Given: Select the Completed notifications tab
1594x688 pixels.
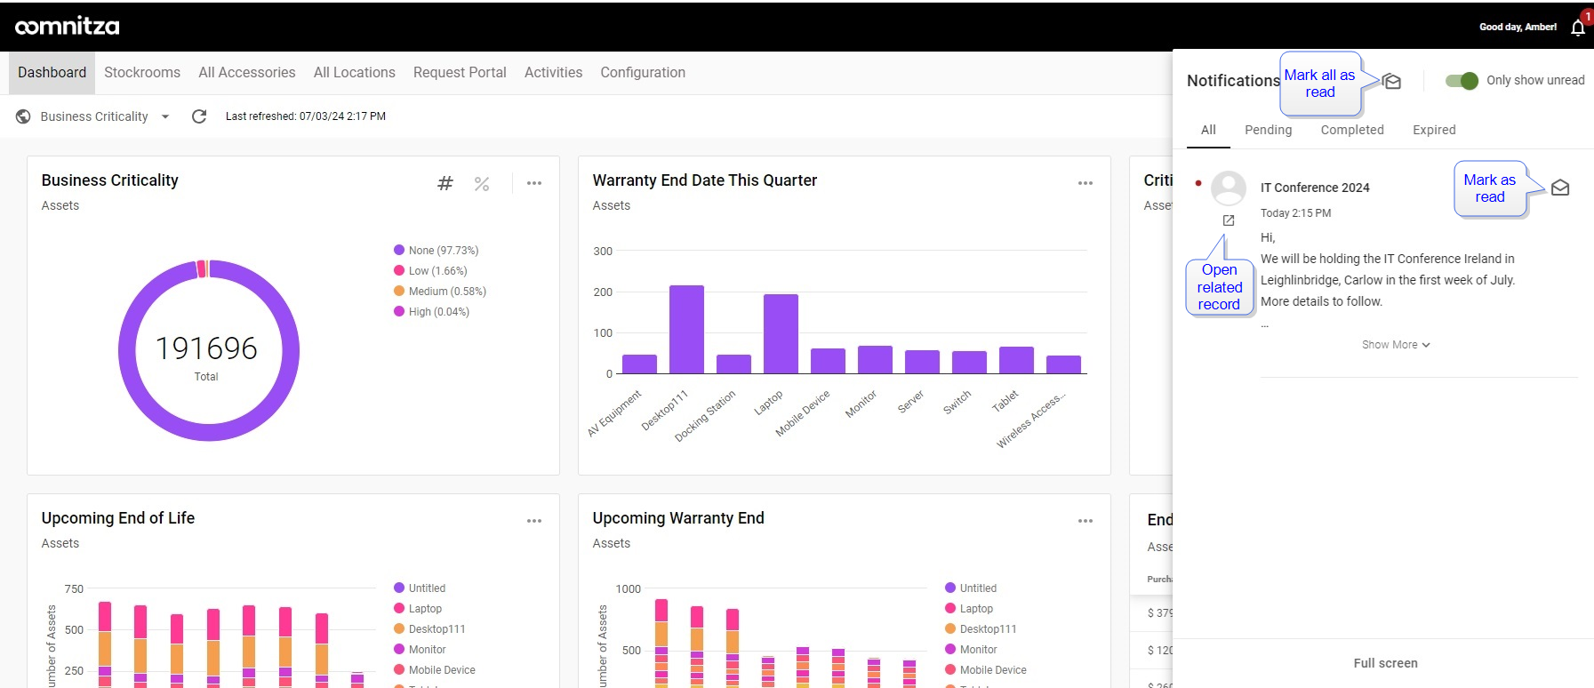Looking at the screenshot, I should [x=1352, y=130].
